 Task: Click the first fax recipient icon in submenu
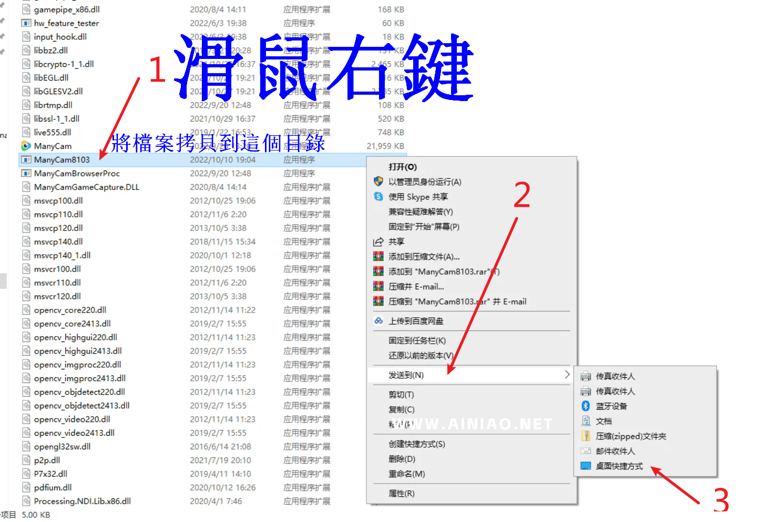coord(586,376)
